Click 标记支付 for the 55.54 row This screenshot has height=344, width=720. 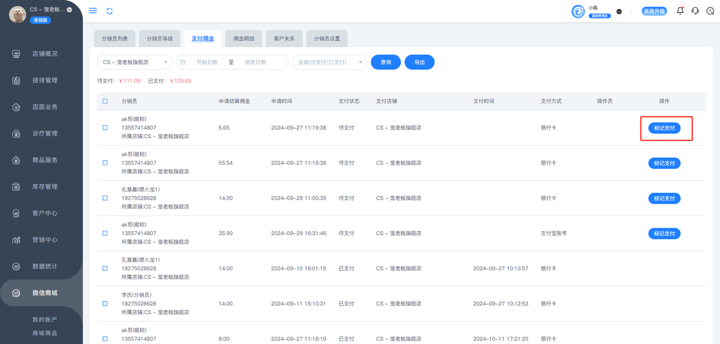coord(664,163)
